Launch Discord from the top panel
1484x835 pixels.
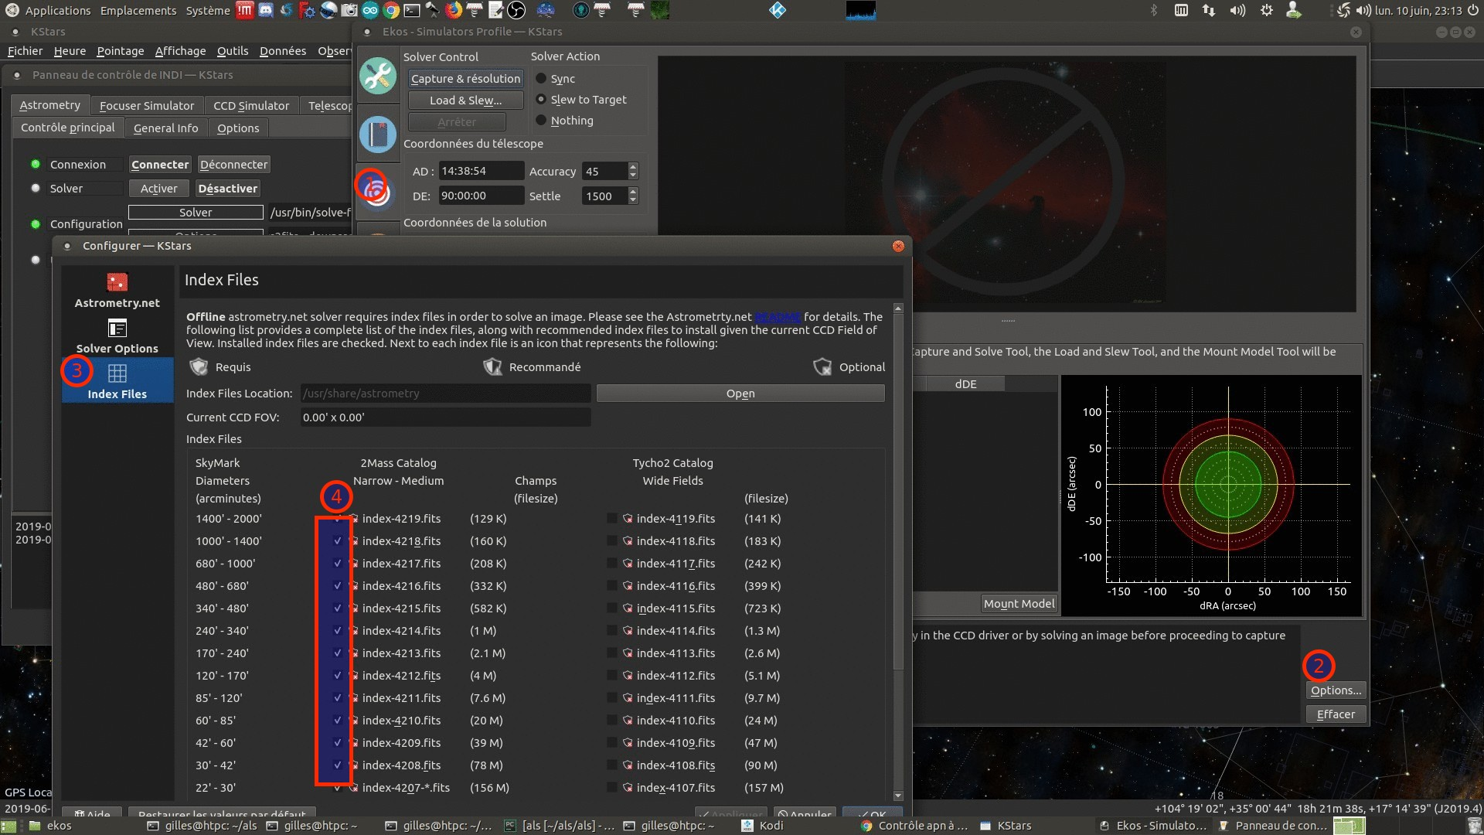[x=266, y=10]
